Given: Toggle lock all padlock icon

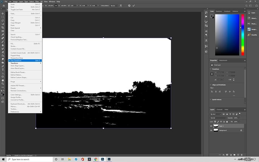Looking at the screenshot, I should [x=227, y=122].
